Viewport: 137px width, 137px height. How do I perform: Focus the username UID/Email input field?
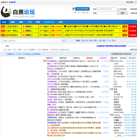click(107, 9)
